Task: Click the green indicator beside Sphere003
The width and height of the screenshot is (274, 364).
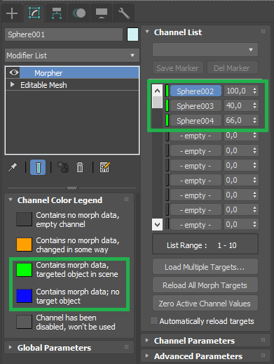Action: pyautogui.click(x=167, y=105)
